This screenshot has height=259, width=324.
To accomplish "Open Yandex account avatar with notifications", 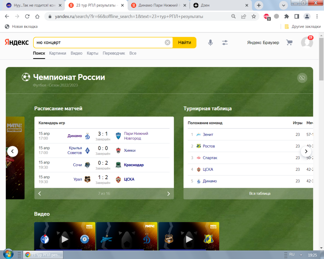I will [x=307, y=42].
